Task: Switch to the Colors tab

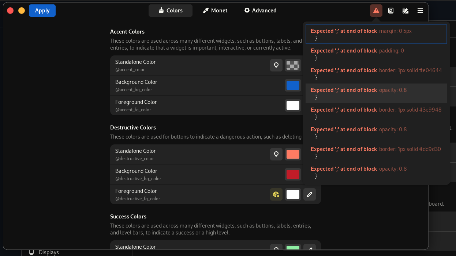Action: [171, 11]
